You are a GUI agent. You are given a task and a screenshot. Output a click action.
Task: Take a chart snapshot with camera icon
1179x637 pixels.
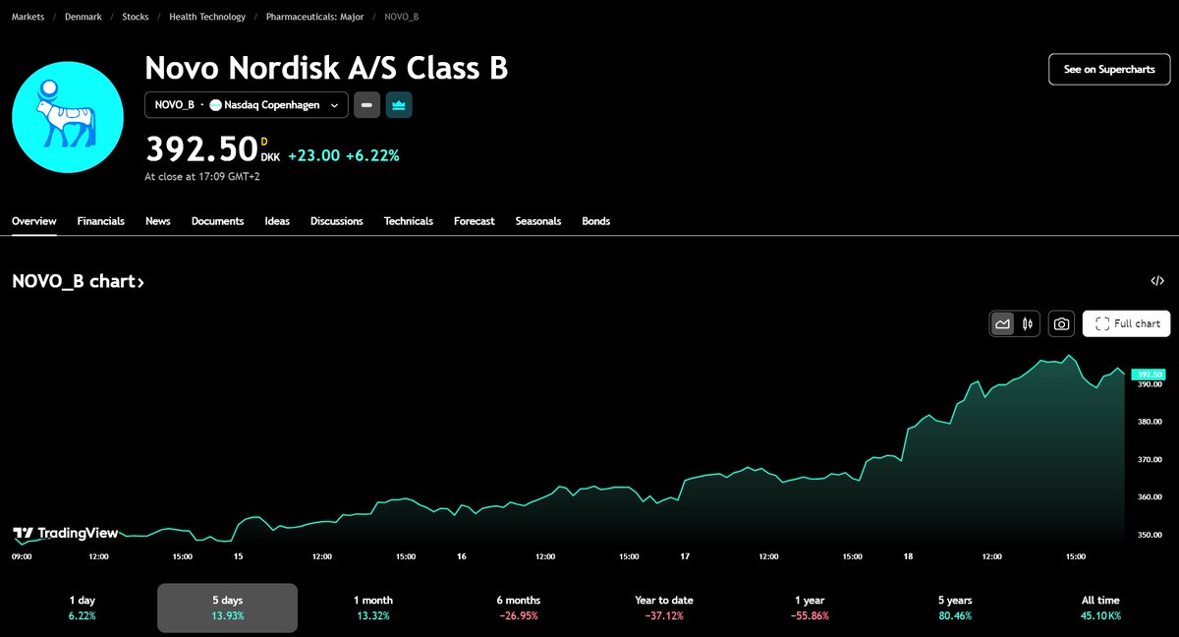tap(1061, 323)
